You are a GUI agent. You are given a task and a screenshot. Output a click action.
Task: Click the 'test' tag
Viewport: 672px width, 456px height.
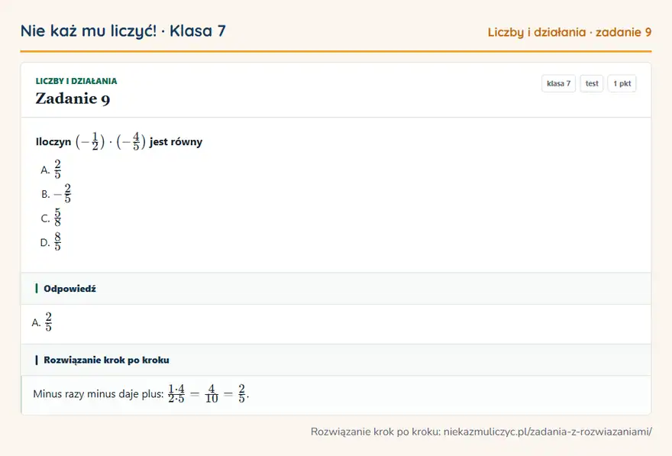point(591,83)
